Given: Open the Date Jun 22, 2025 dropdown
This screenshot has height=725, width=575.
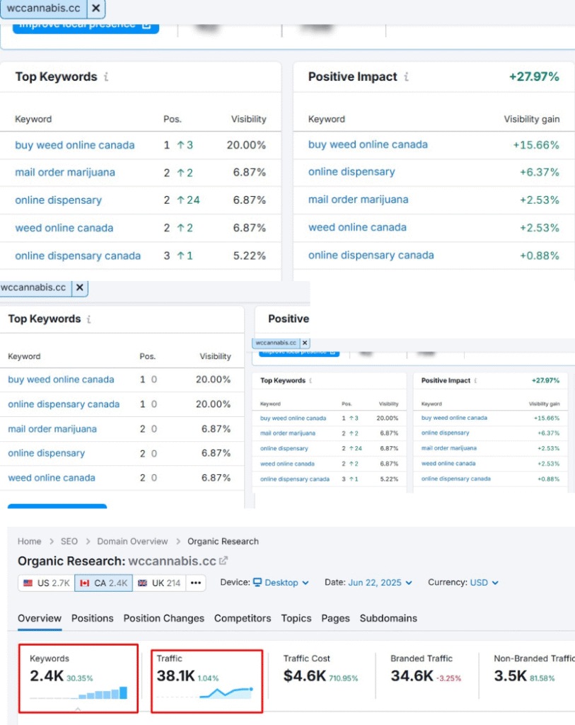Looking at the screenshot, I should tap(379, 583).
